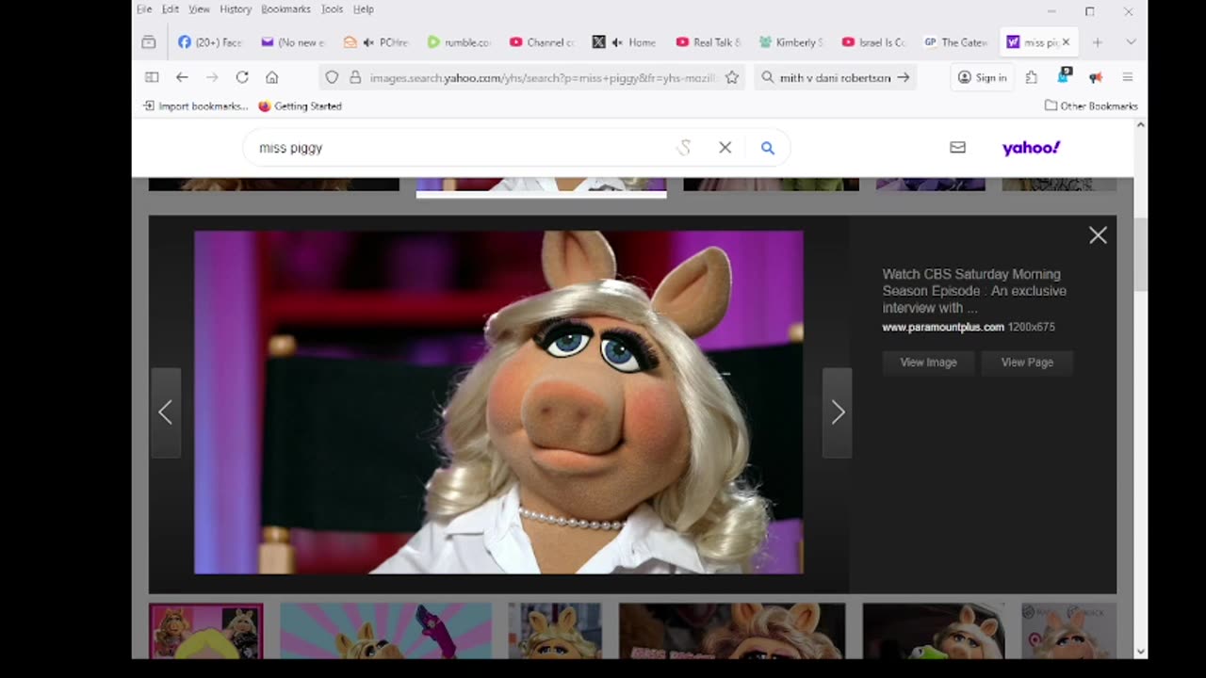Go to the browser home page
Image resolution: width=1206 pixels, height=678 pixels.
point(272,77)
